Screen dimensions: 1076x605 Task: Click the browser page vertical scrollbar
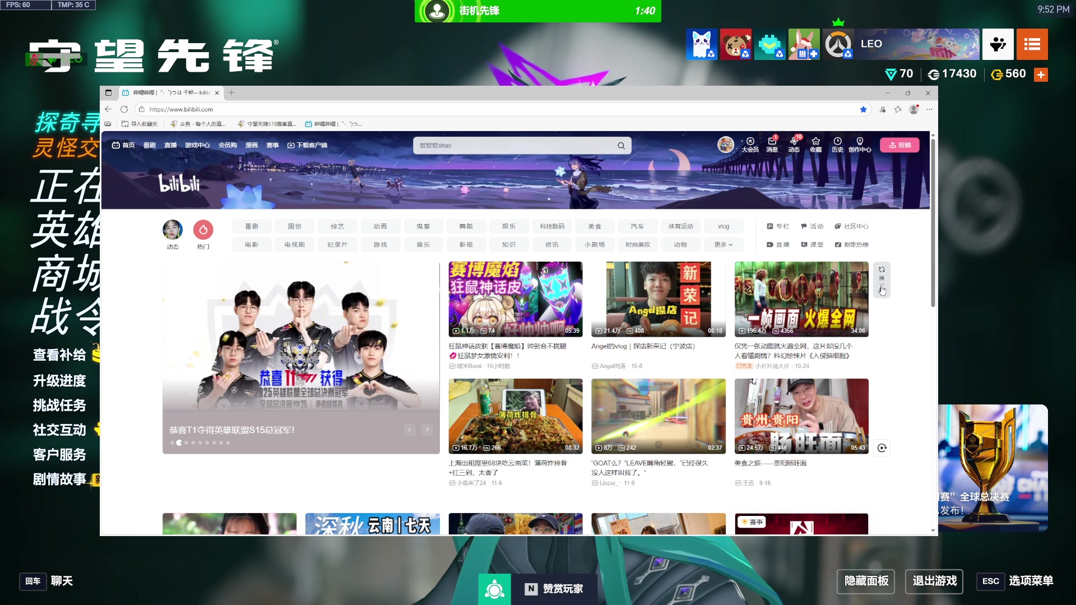coord(933,224)
